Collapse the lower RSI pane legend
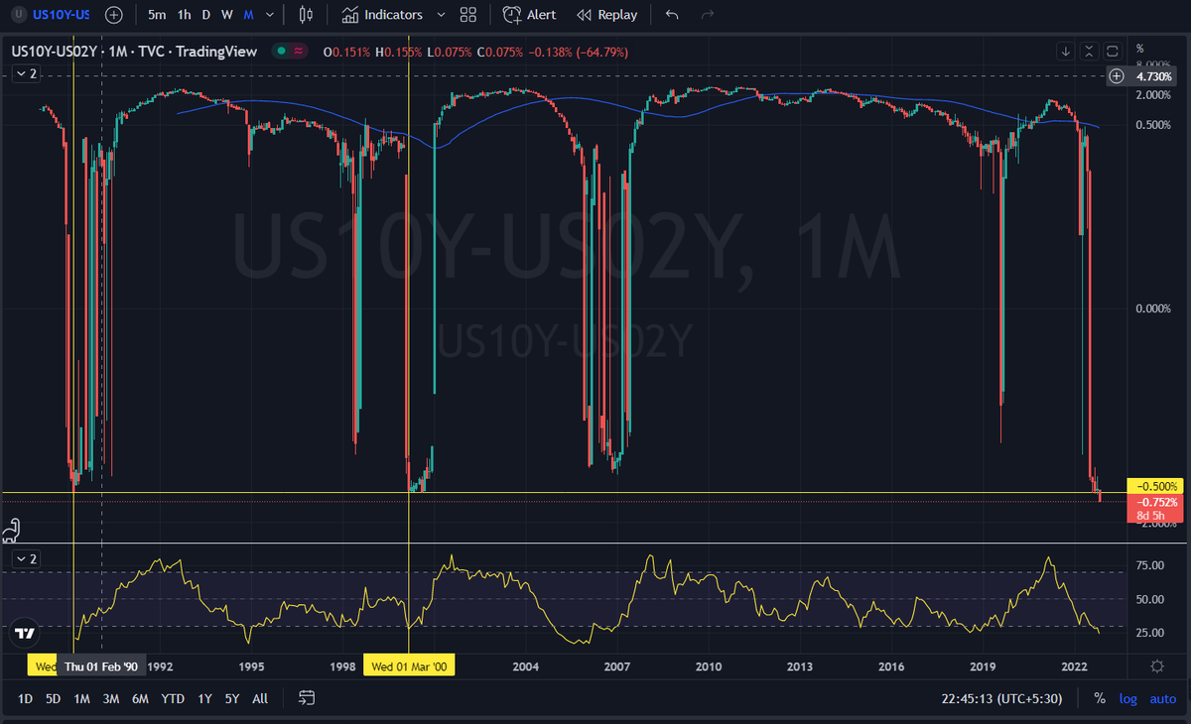This screenshot has height=724, width=1191. [26, 559]
